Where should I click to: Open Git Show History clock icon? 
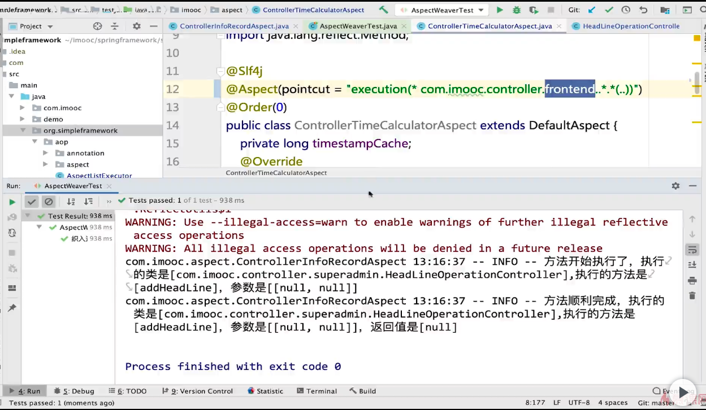tap(626, 10)
